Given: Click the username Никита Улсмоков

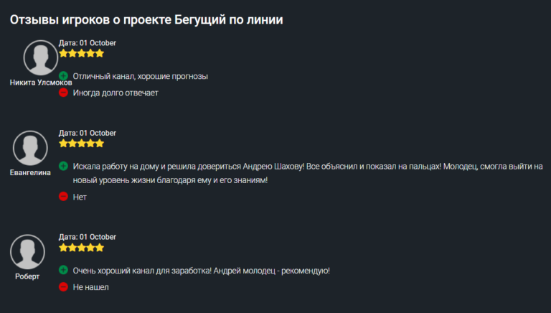Looking at the screenshot, I should click(x=41, y=83).
